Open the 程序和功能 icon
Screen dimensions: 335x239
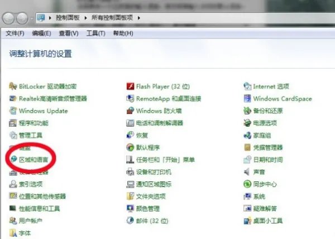[13, 123]
